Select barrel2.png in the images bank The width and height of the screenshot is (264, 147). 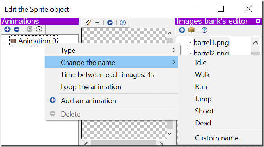coord(211,53)
